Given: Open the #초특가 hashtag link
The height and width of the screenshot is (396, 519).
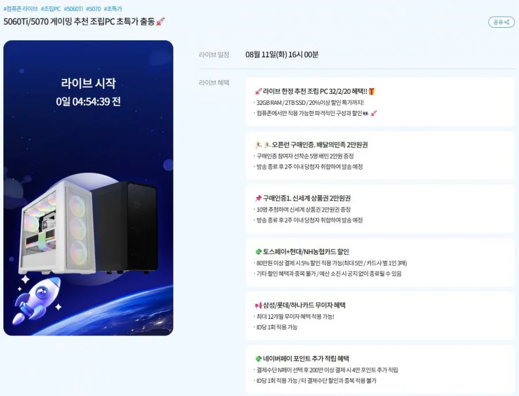Looking at the screenshot, I should tap(113, 9).
